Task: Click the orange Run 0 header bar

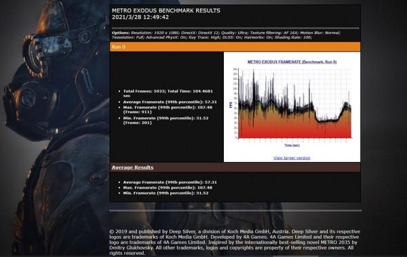Action: click(x=235, y=47)
